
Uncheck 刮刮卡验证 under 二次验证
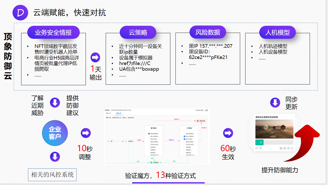click(184, 139)
